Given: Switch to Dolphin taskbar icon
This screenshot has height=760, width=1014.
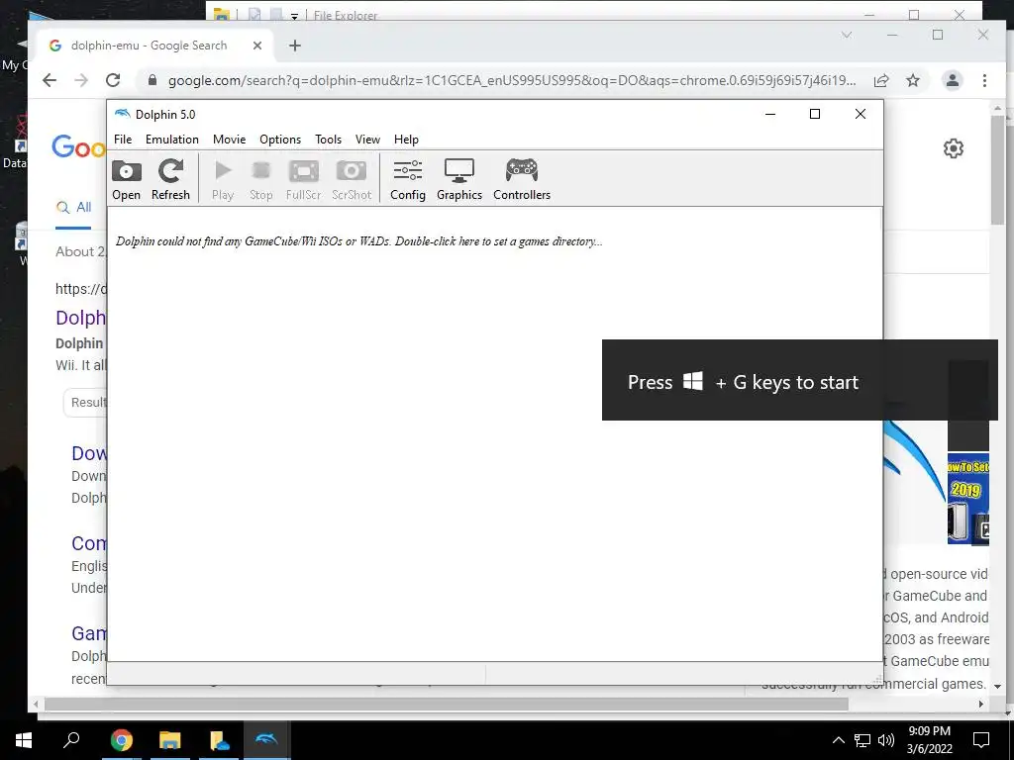Looking at the screenshot, I should pos(266,740).
